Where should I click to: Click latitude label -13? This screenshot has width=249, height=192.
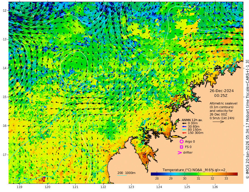pyautogui.click(x=4, y=39)
